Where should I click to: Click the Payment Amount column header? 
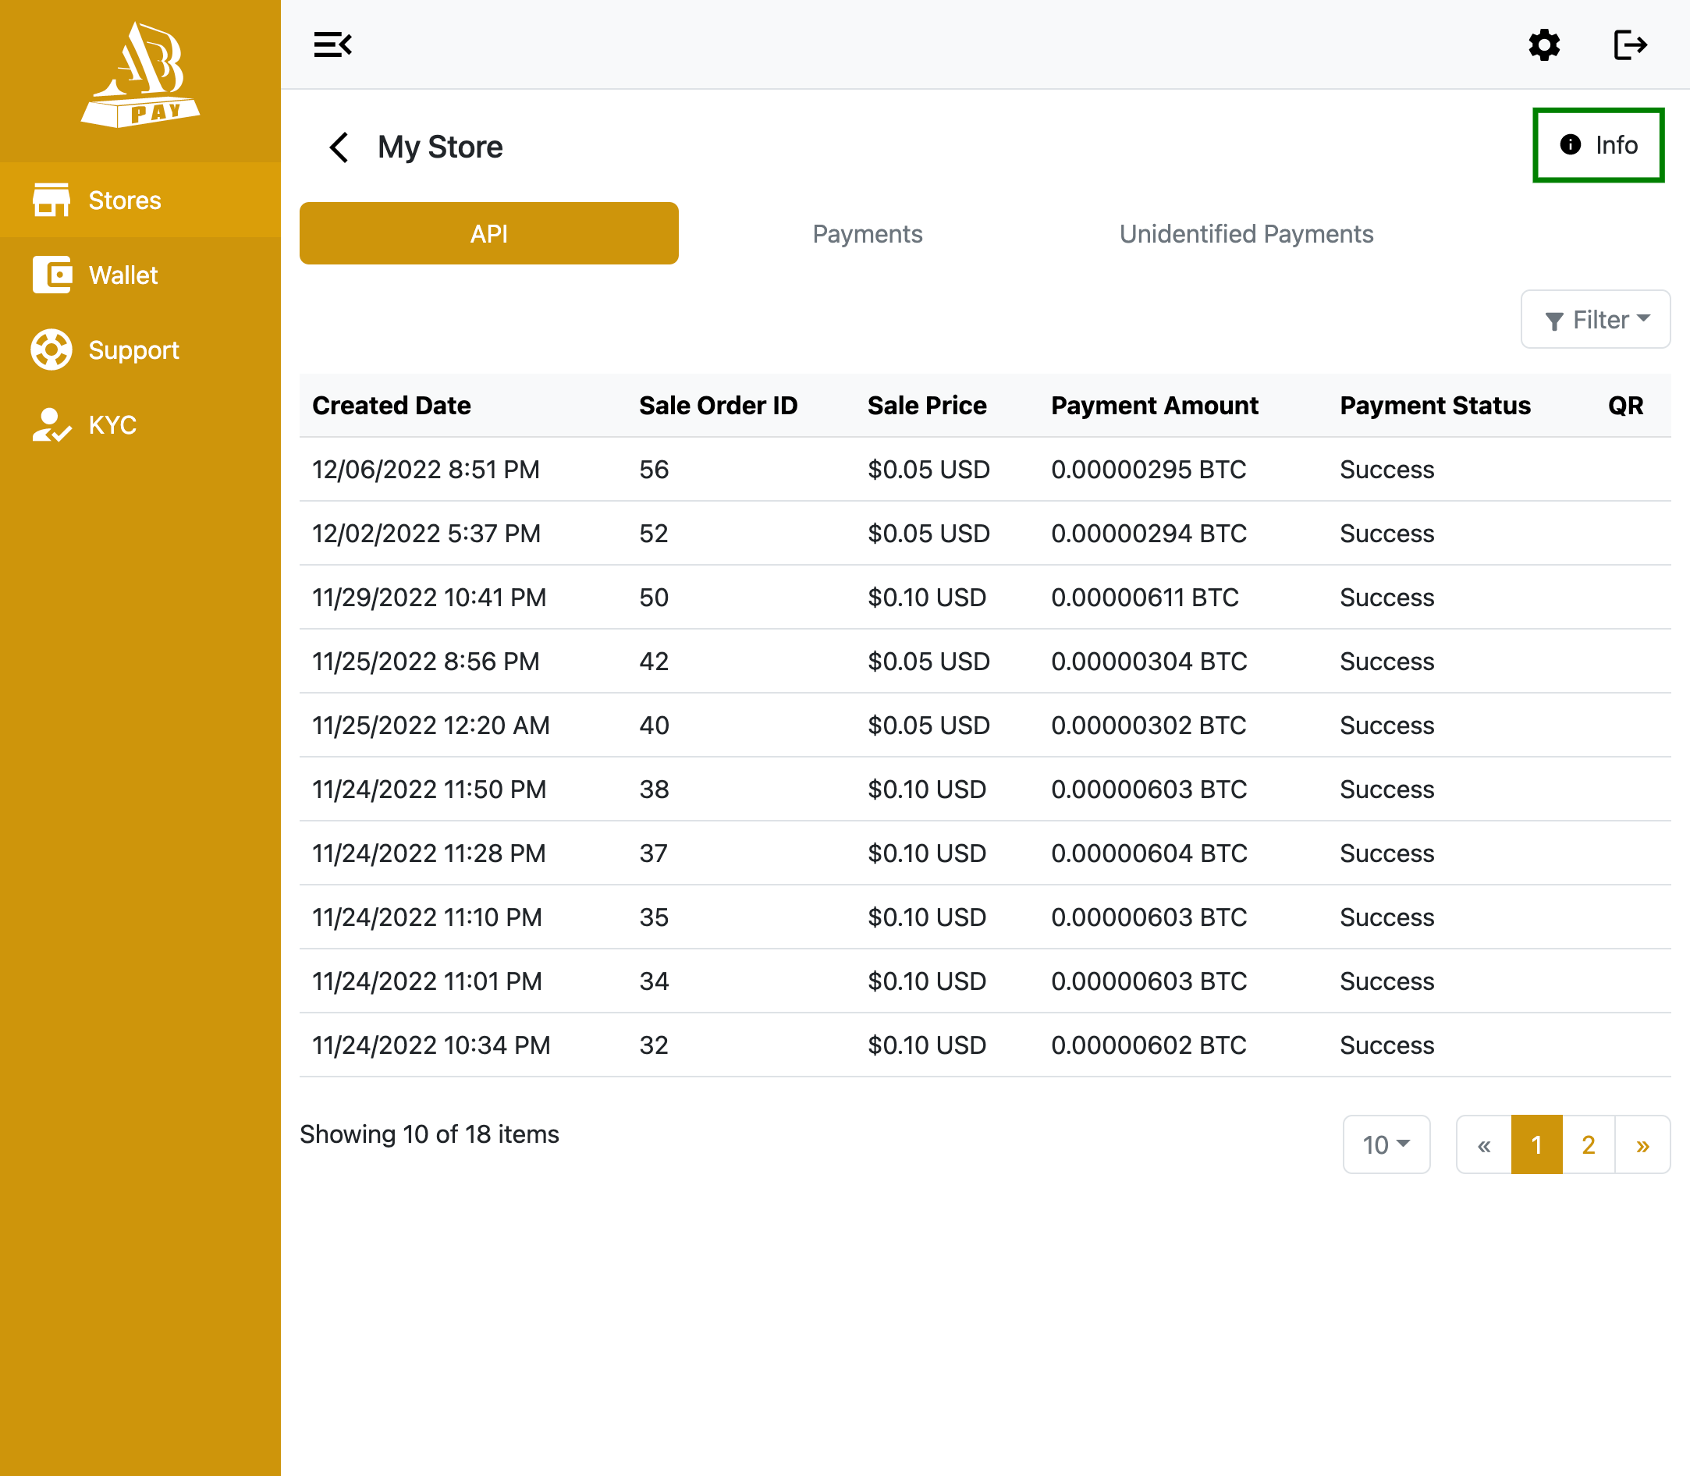[1155, 405]
